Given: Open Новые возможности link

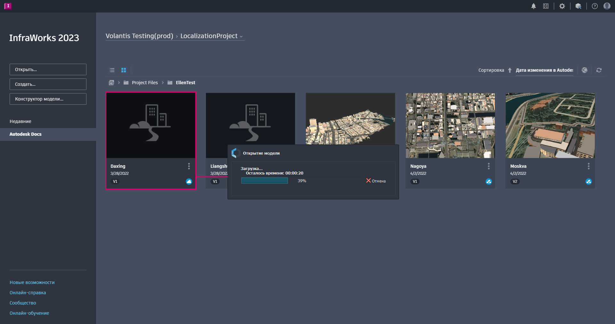Looking at the screenshot, I should click(32, 282).
